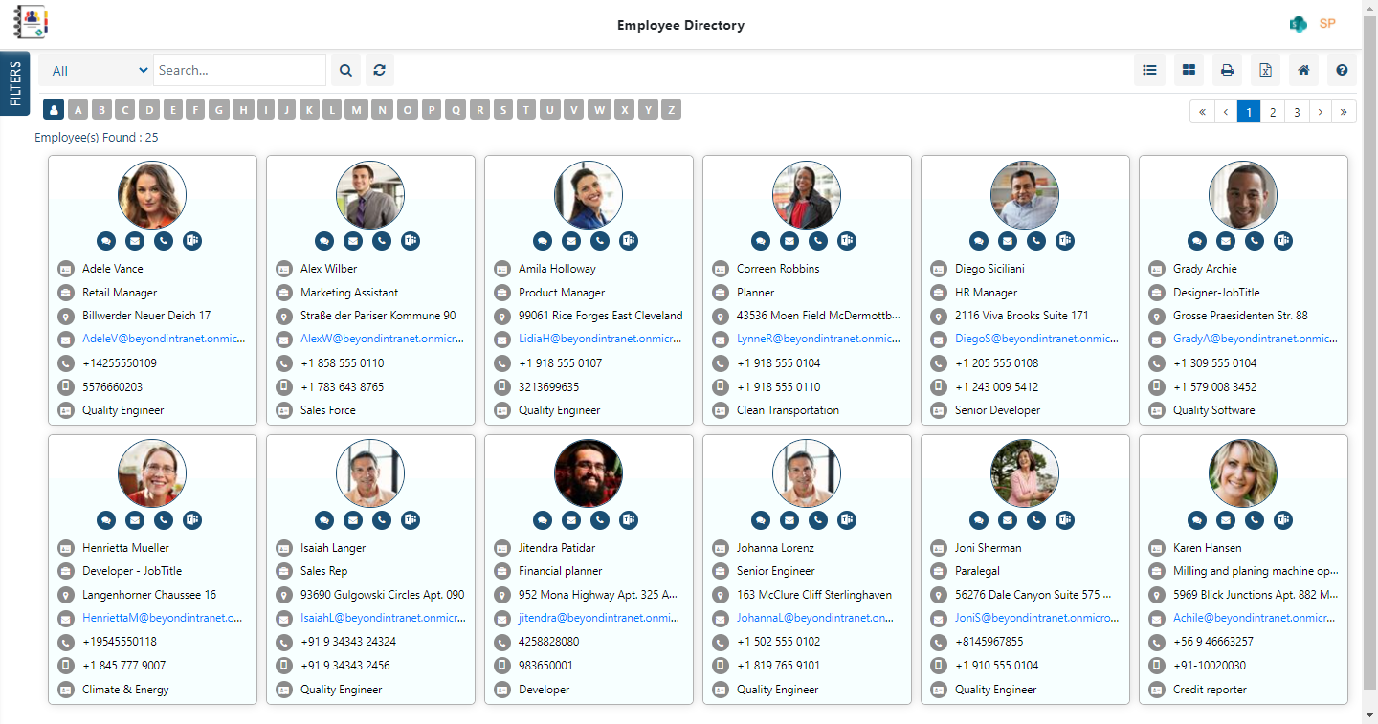
Task: Go to the directory home view
Action: 1302,70
